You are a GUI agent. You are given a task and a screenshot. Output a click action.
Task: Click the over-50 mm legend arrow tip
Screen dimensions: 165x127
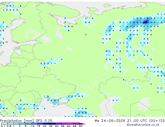click(82, 124)
